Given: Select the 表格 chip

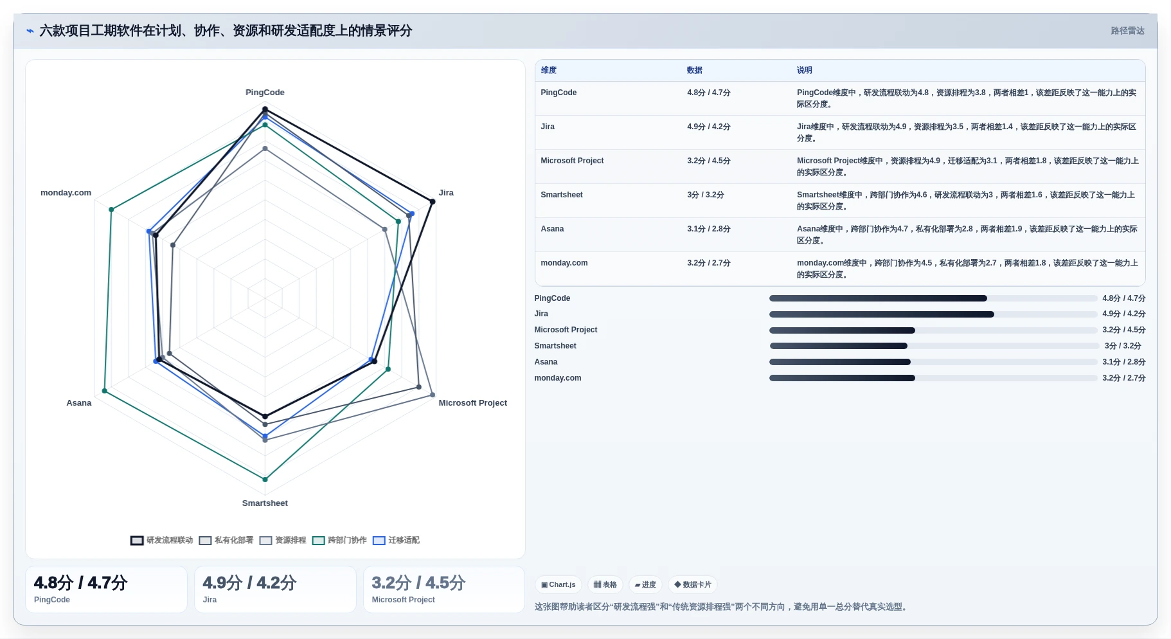Looking at the screenshot, I should (605, 585).
